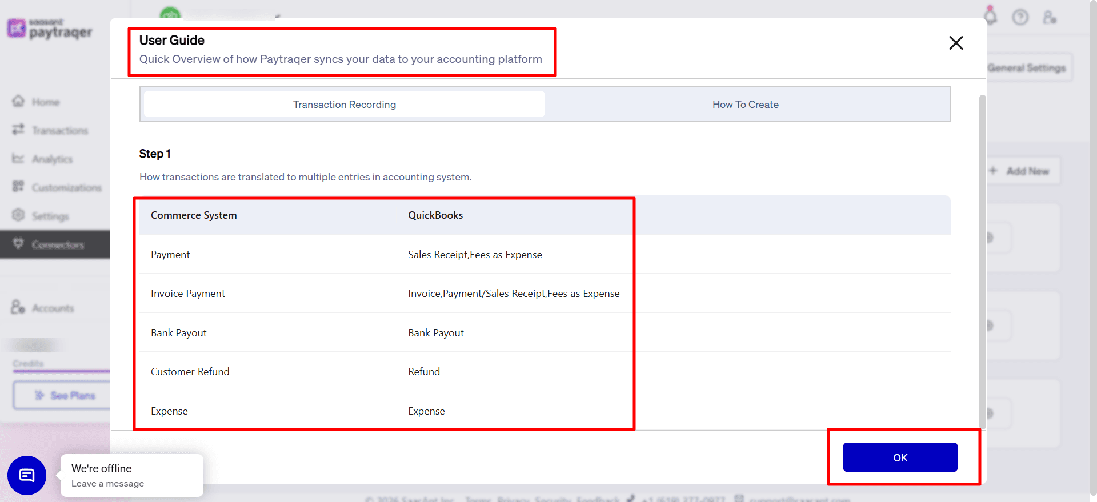This screenshot has height=502, width=1097.
Task: Select the Refund cell in QuickBooks column
Action: point(424,372)
